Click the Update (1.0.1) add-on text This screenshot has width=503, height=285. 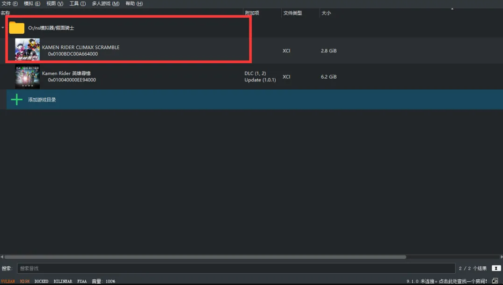pos(260,80)
